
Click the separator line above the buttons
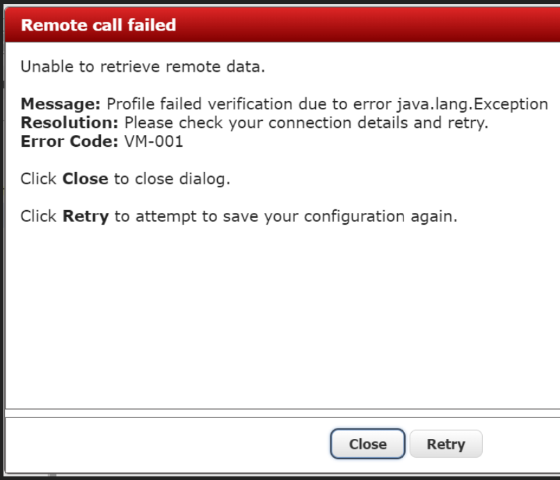(278, 409)
